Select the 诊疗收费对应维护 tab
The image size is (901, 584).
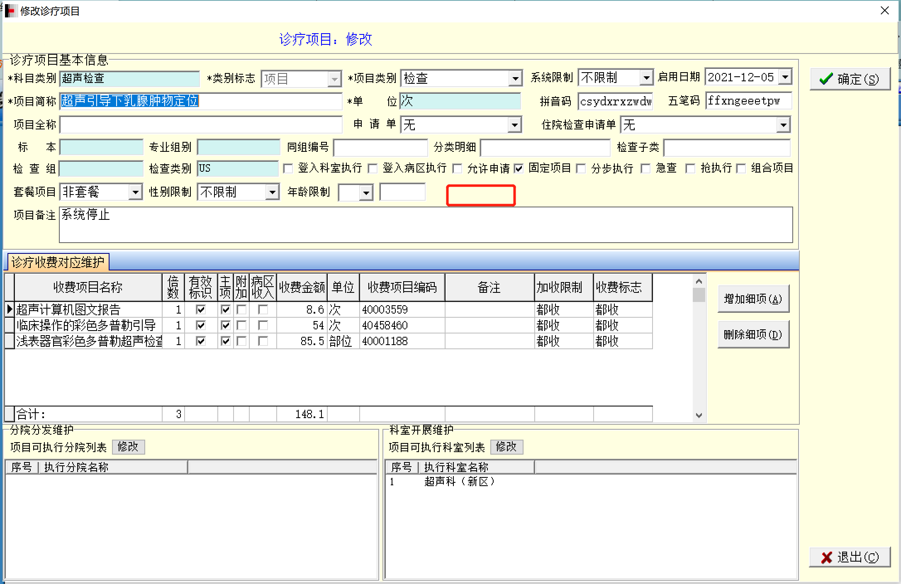[x=58, y=262]
